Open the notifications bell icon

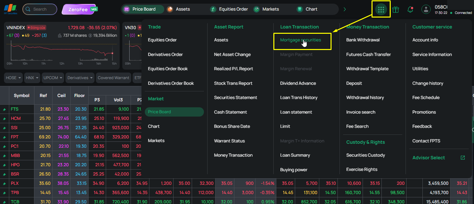click(x=410, y=9)
